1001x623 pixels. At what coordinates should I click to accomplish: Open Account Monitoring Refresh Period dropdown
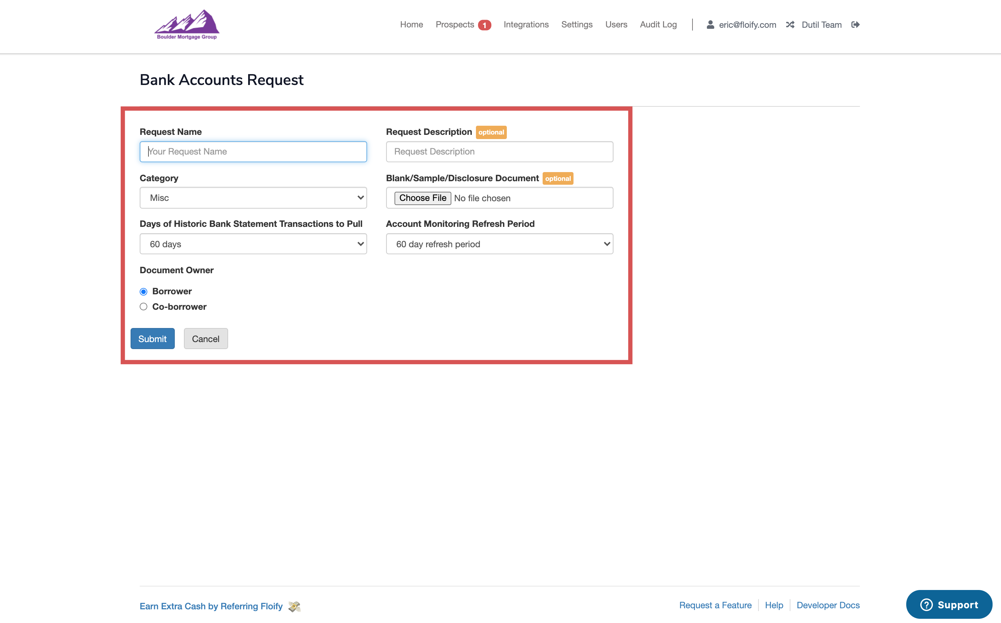point(499,244)
